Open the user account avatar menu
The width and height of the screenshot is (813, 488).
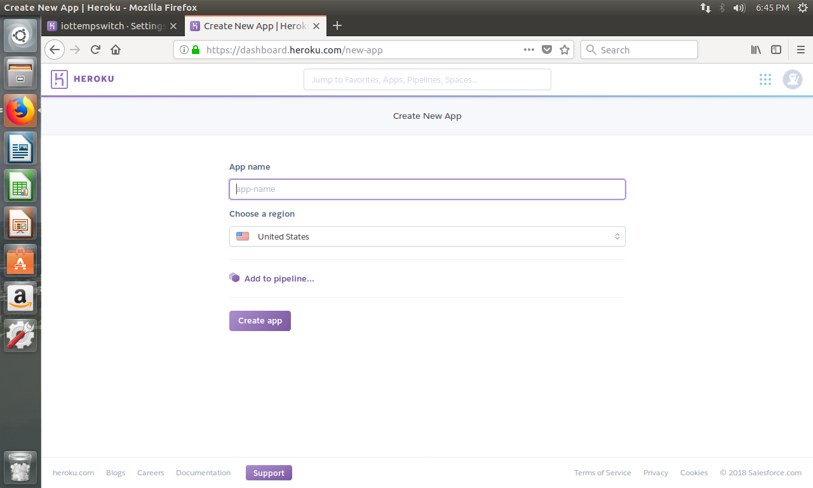pos(792,79)
